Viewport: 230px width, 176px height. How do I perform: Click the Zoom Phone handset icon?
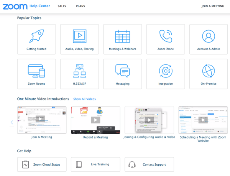click(166, 36)
